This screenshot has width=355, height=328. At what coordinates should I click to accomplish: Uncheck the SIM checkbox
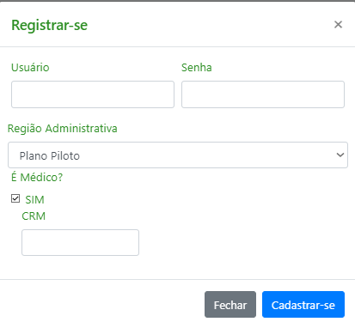[15, 198]
